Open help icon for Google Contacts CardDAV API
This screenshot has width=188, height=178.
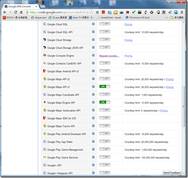point(93,63)
